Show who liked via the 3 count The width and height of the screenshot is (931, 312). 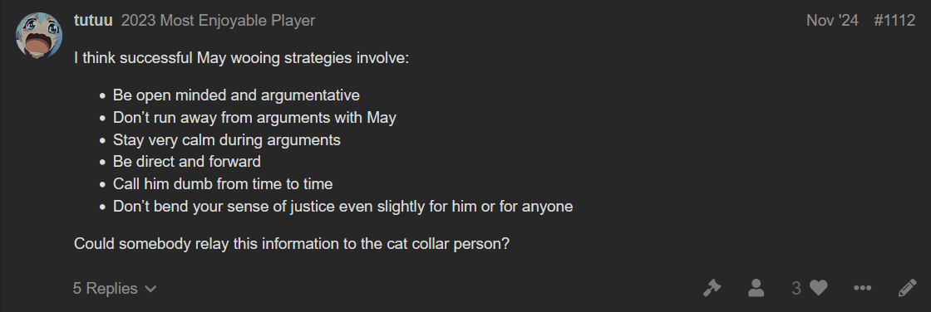click(796, 288)
